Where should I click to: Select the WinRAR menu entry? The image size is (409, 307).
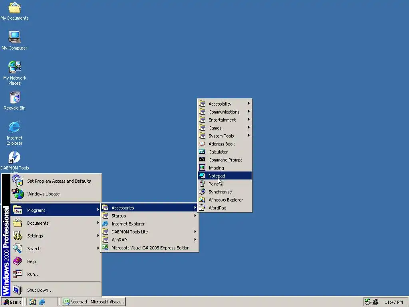(x=149, y=240)
